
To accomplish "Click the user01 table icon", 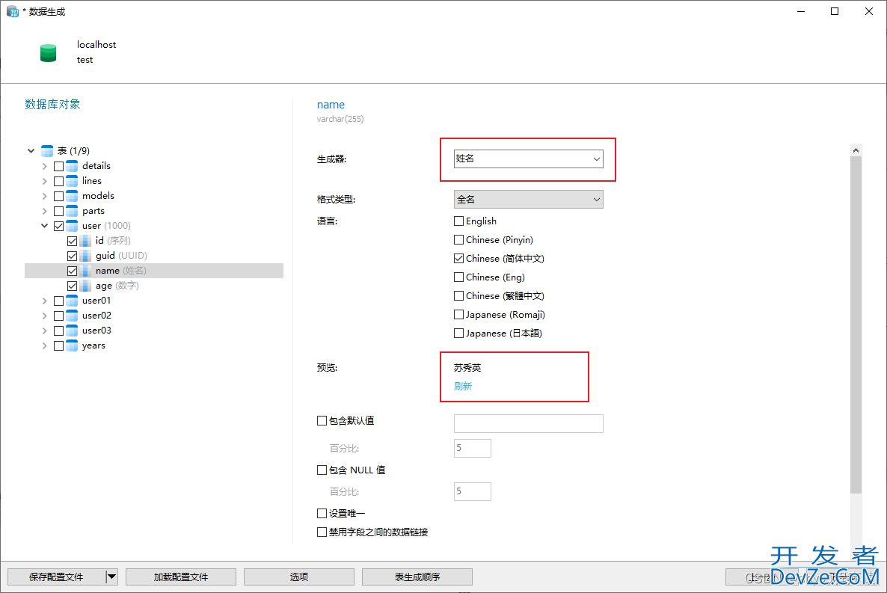I will pyautogui.click(x=72, y=301).
